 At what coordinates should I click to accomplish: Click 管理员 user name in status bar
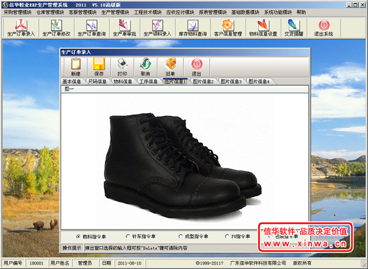tap(85, 263)
